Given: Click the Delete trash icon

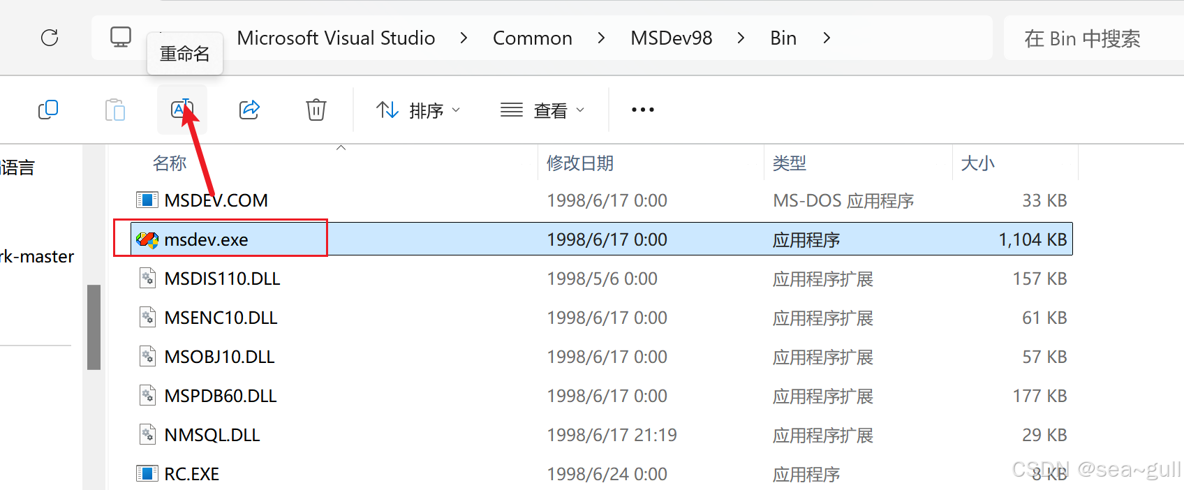Looking at the screenshot, I should (316, 110).
